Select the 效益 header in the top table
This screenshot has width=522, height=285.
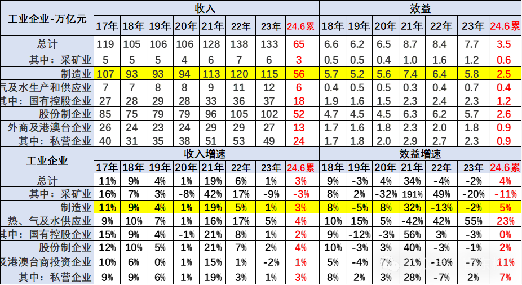(x=419, y=8)
